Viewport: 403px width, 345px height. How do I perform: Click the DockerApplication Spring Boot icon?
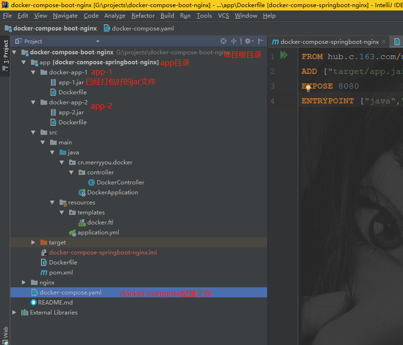pos(82,193)
